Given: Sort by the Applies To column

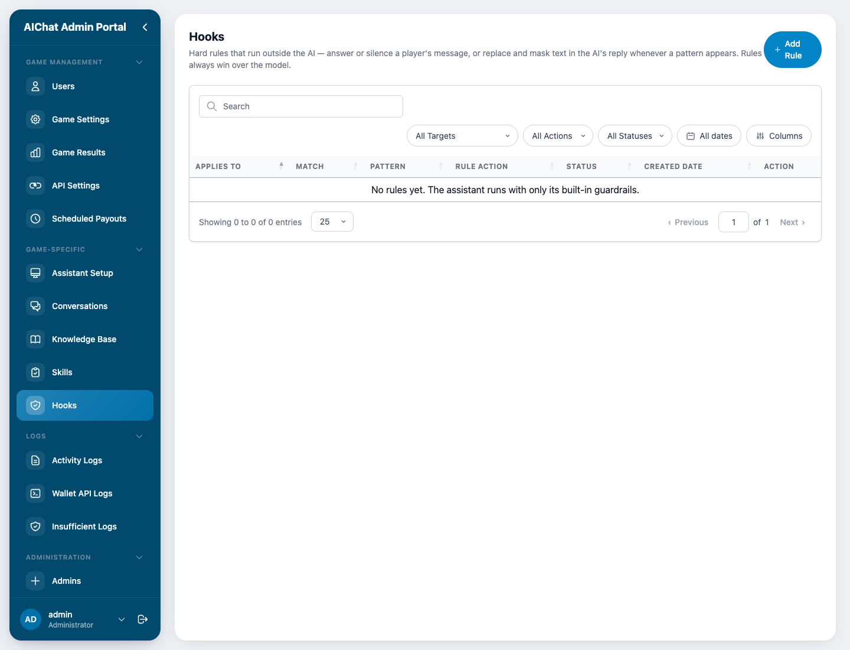Looking at the screenshot, I should pos(240,167).
